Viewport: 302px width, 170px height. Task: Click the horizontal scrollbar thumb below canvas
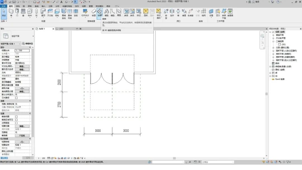click(x=174, y=158)
